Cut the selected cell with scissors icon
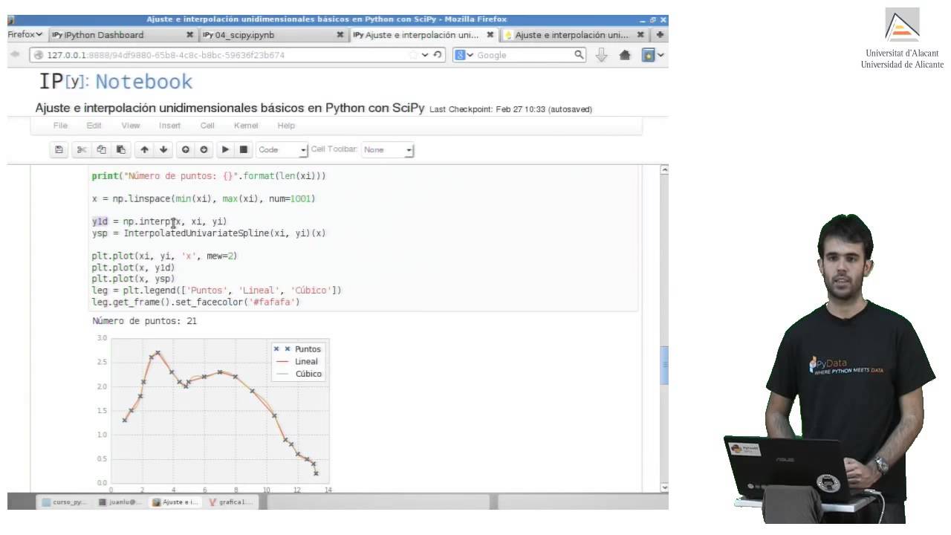The width and height of the screenshot is (951, 535). 82,149
